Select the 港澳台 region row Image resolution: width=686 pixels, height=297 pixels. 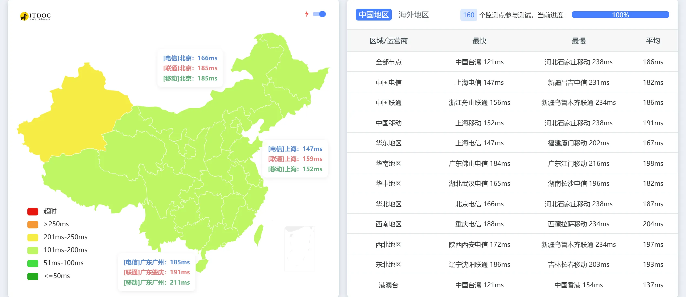pyautogui.click(x=513, y=285)
